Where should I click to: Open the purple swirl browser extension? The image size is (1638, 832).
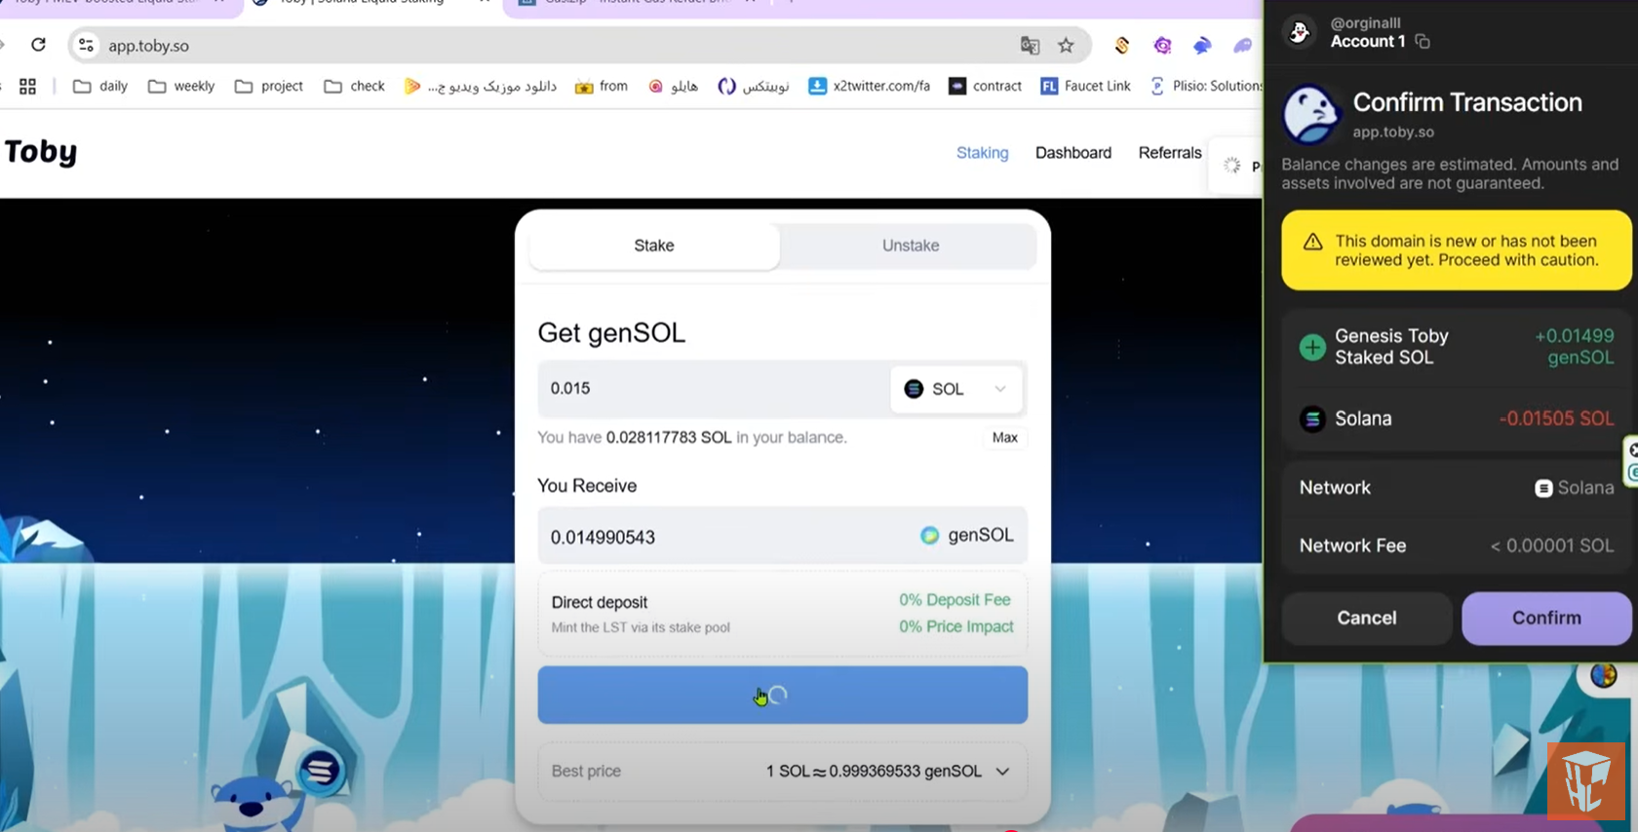[x=1242, y=45]
